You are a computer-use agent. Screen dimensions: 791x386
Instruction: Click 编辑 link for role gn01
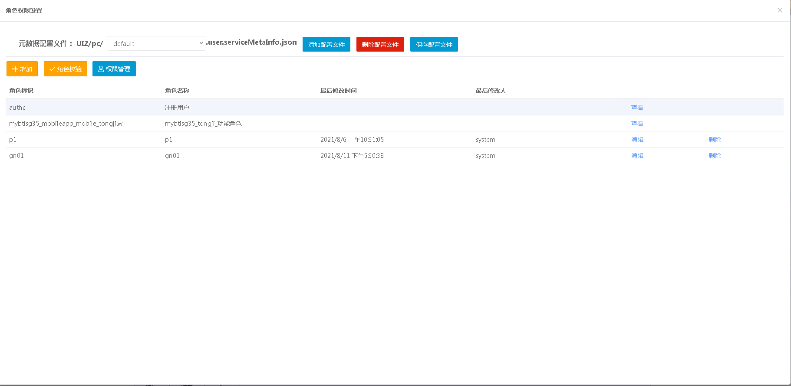(637, 156)
